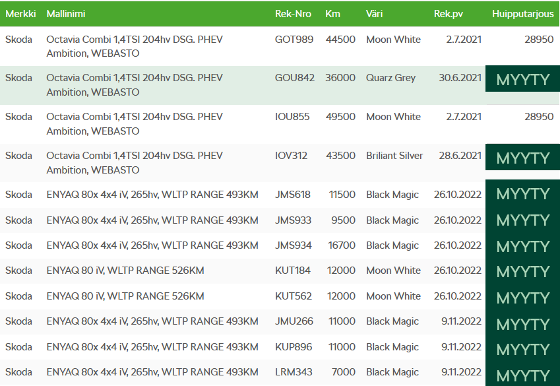560x386 pixels.
Task: Click MYYTY badge in IOV312 row
Action: pos(522,158)
